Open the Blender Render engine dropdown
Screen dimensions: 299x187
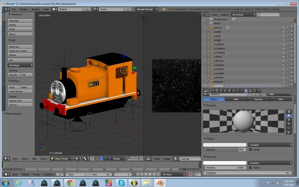coord(147,9)
